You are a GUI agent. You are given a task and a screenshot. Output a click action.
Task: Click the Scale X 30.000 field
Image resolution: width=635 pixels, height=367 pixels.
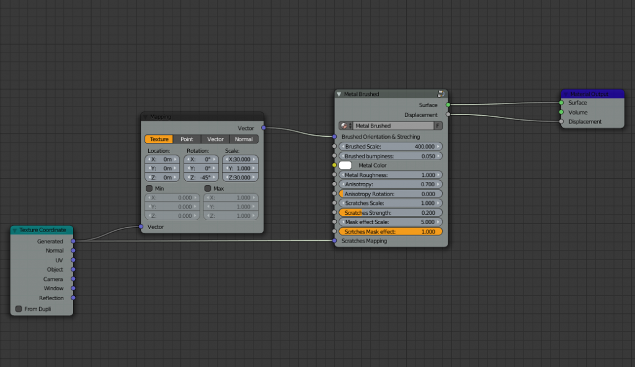[x=240, y=159]
